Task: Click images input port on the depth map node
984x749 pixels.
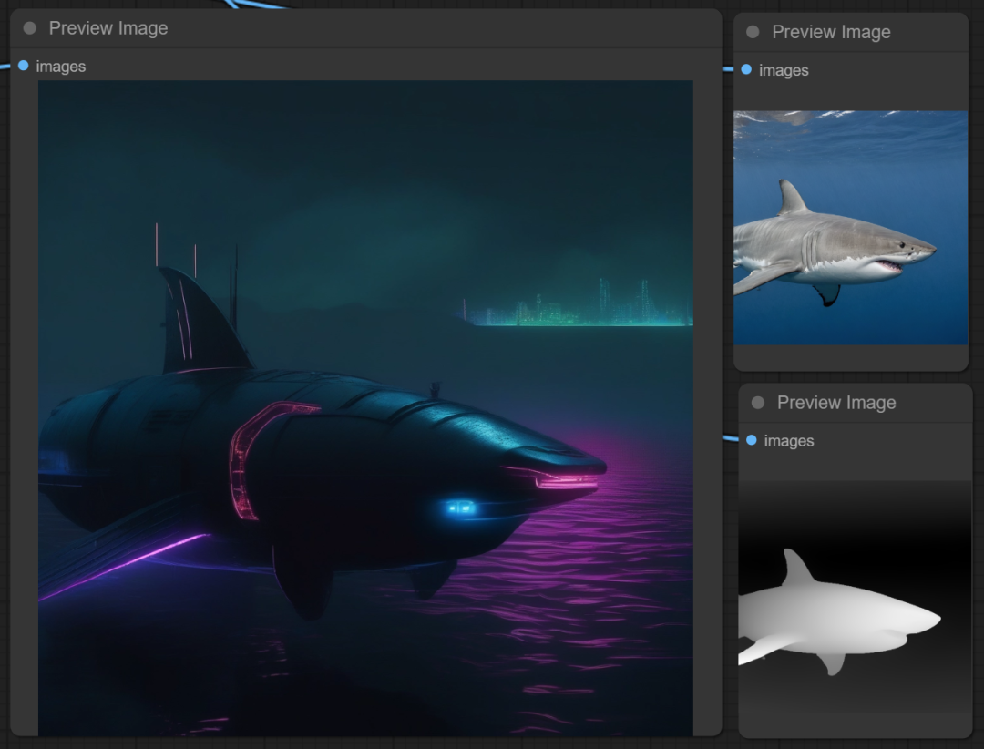Action: click(x=751, y=440)
